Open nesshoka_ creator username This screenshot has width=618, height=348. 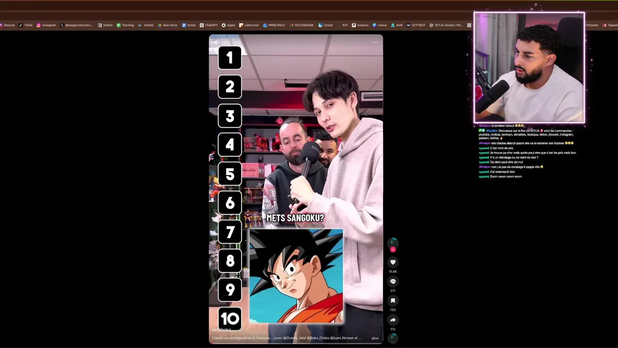pyautogui.click(x=221, y=330)
